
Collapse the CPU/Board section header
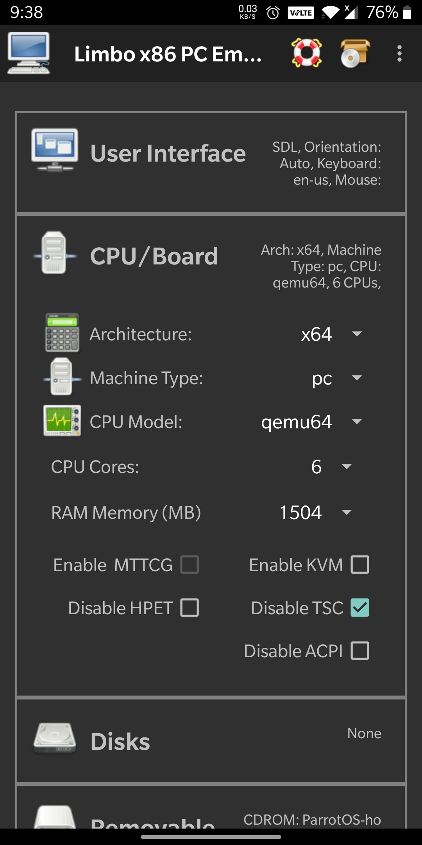154,257
